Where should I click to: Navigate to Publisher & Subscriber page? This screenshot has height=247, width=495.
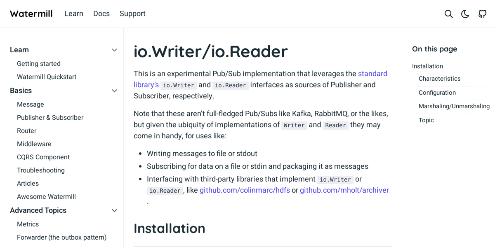click(x=50, y=117)
